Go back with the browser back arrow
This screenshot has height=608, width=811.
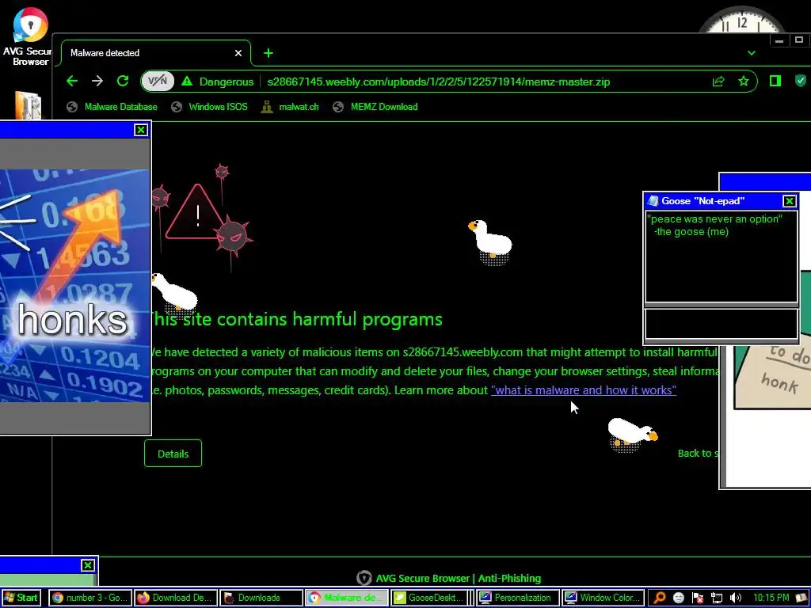72,82
